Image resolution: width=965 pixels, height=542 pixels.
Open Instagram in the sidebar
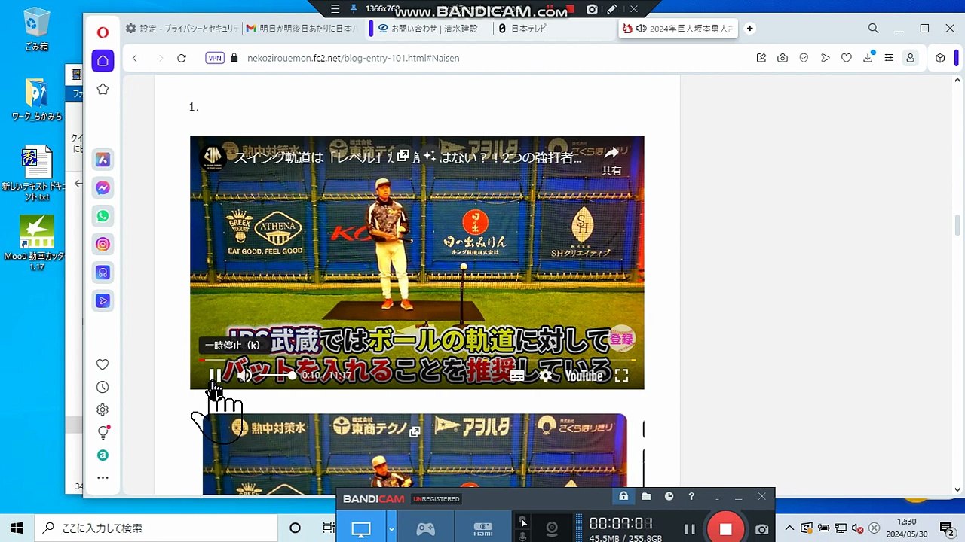coord(103,244)
